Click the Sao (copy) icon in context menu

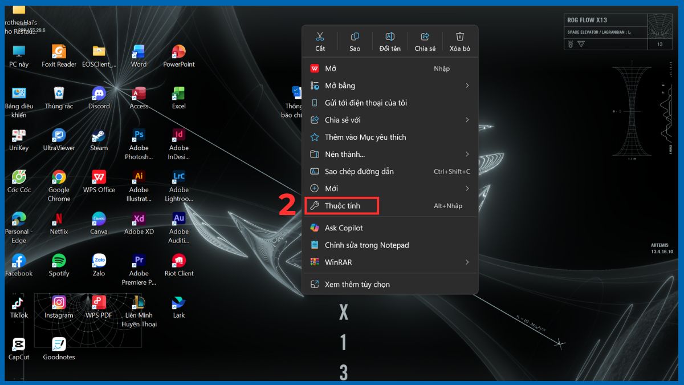[355, 41]
